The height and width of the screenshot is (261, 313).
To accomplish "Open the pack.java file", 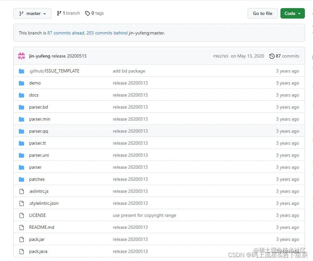I will coord(38,252).
